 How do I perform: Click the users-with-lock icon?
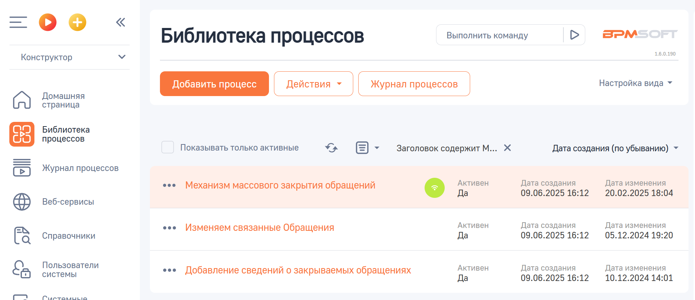click(x=22, y=270)
